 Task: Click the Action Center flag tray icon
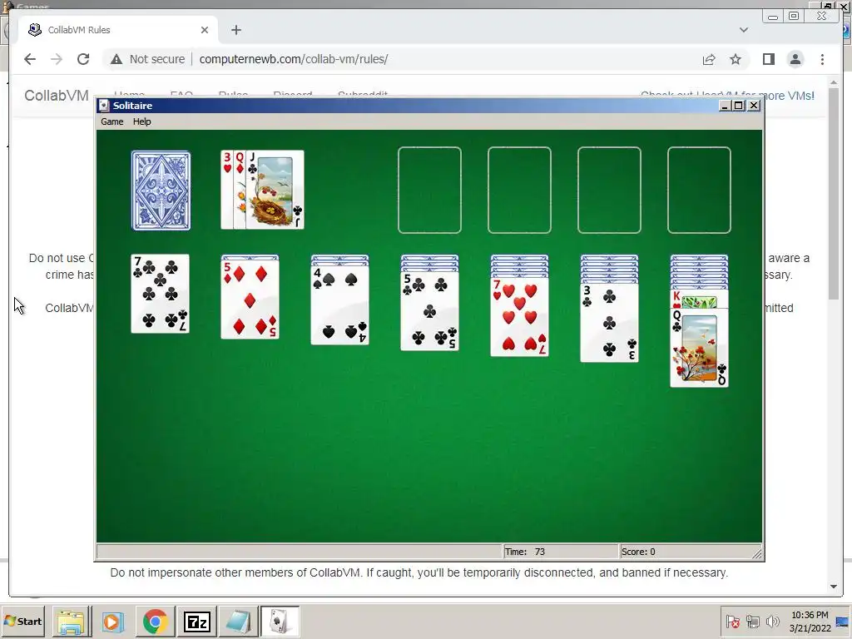pyautogui.click(x=733, y=621)
